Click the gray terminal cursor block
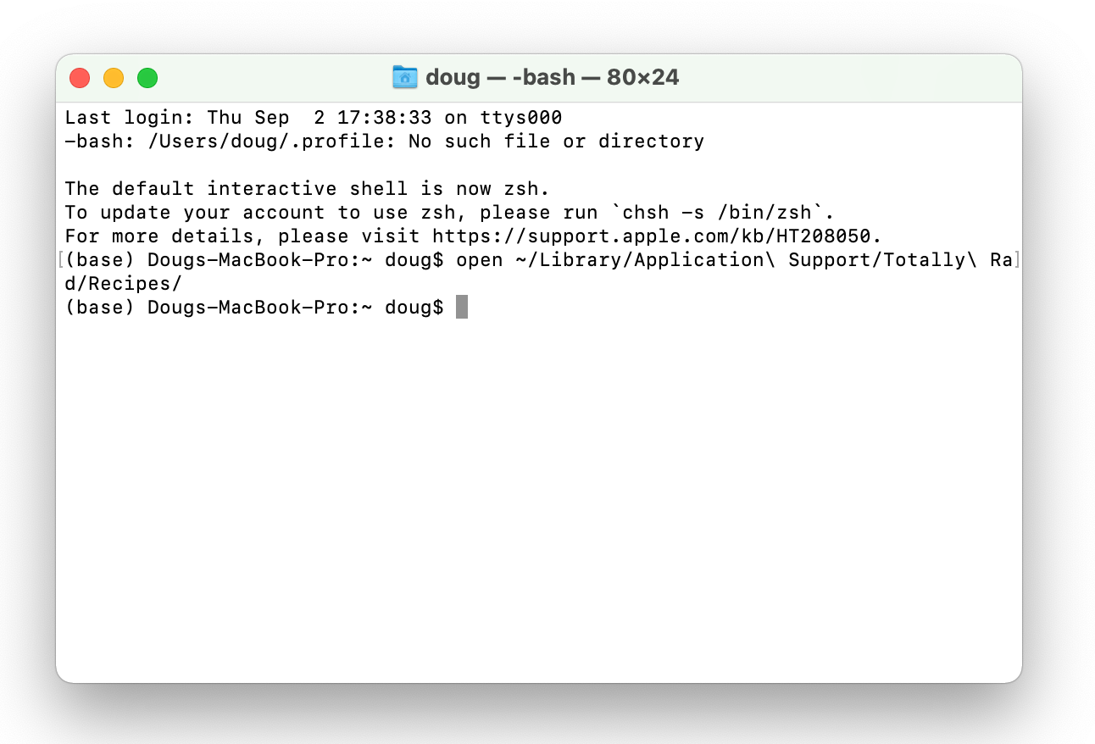This screenshot has height=744, width=1095. tap(462, 308)
